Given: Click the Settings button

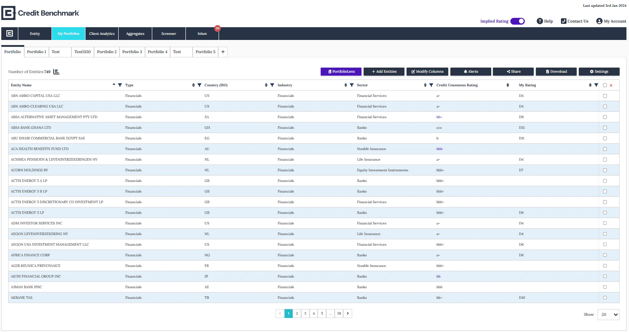Looking at the screenshot, I should (x=599, y=71).
